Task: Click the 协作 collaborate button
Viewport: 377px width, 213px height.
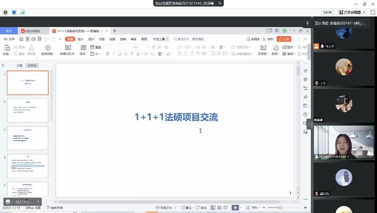Action: click(x=268, y=39)
